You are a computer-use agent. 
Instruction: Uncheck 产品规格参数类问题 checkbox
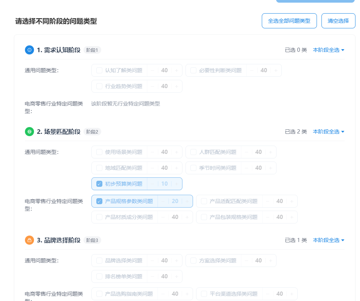[x=99, y=201]
